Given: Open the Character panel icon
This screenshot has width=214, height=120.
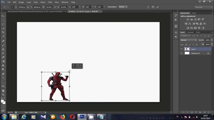Looking at the screenshot, I should click(176, 33).
